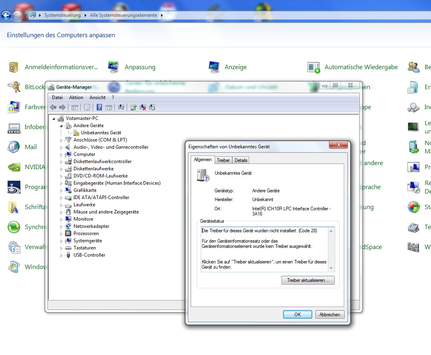Open the NVIDIA control panel icon

(14, 167)
